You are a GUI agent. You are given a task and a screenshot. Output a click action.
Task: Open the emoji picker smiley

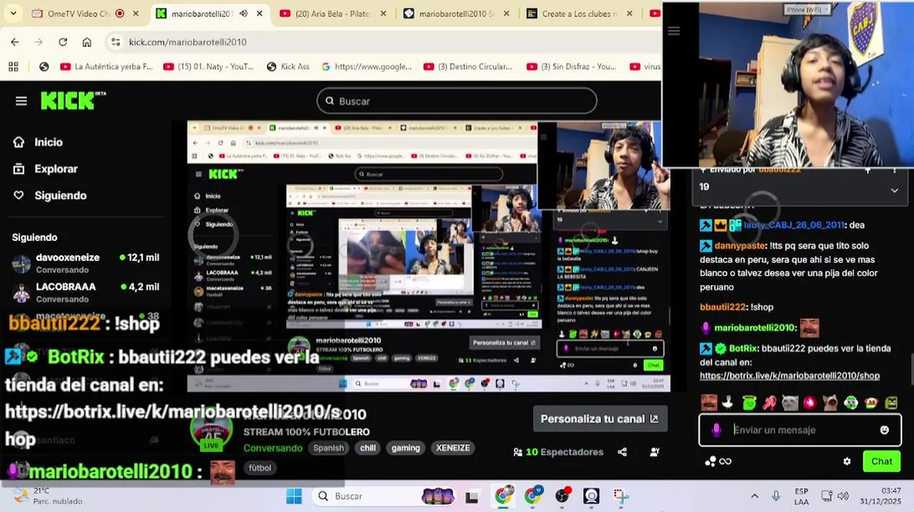884,430
